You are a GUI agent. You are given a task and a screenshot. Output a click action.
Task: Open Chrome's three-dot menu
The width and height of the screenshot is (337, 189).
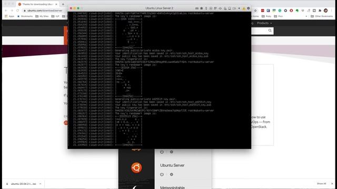[331, 10]
